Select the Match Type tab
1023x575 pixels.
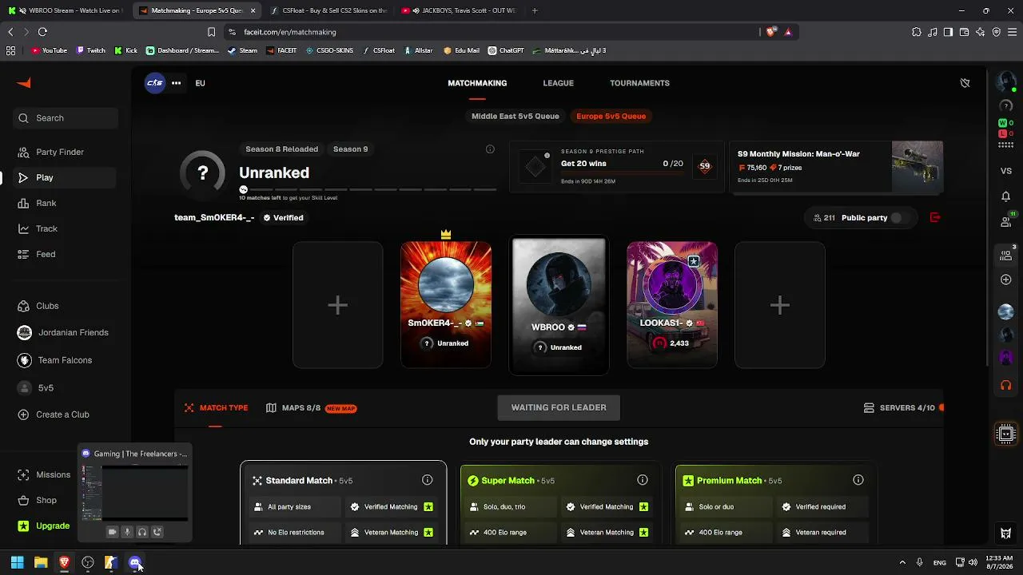point(216,408)
